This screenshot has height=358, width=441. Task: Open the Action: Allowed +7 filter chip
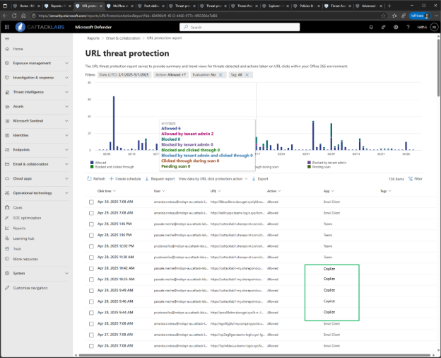click(171, 75)
